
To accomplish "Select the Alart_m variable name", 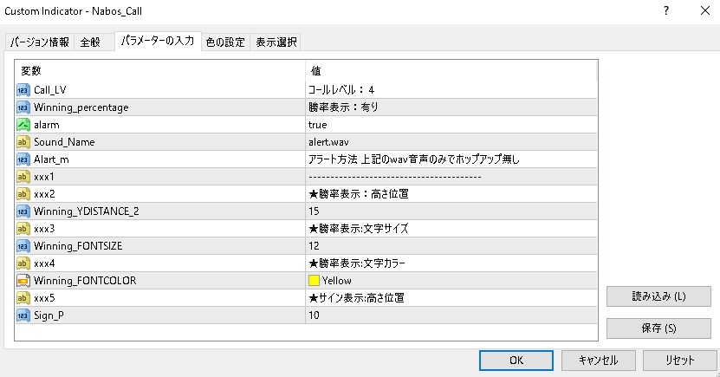I will click(51, 159).
